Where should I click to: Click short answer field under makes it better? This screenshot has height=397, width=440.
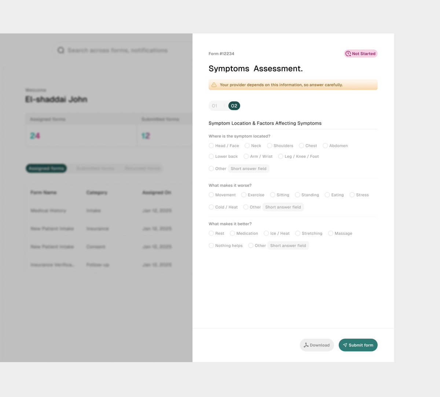point(288,246)
